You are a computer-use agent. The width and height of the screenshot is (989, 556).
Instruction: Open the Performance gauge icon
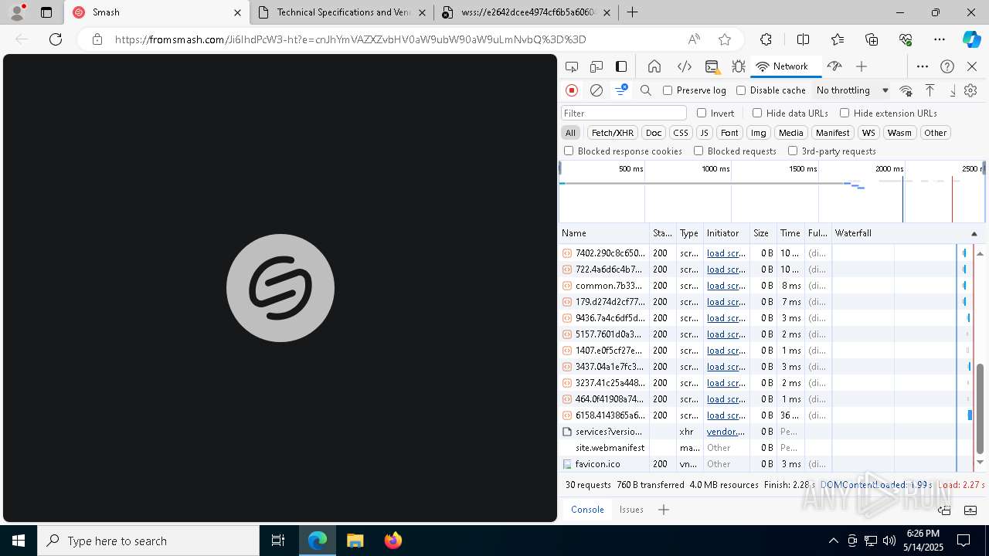(x=834, y=66)
